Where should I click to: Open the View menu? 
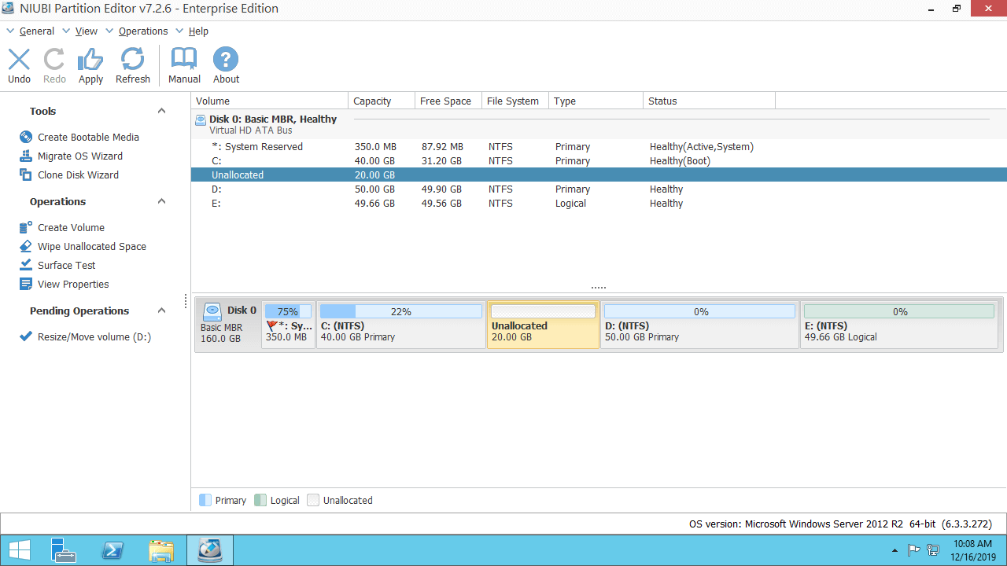[86, 31]
